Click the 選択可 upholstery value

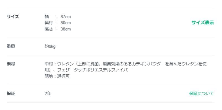[x=63, y=76]
